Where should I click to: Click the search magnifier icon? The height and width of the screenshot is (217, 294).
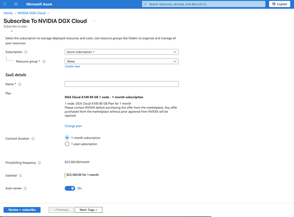pyautogui.click(x=145, y=4)
